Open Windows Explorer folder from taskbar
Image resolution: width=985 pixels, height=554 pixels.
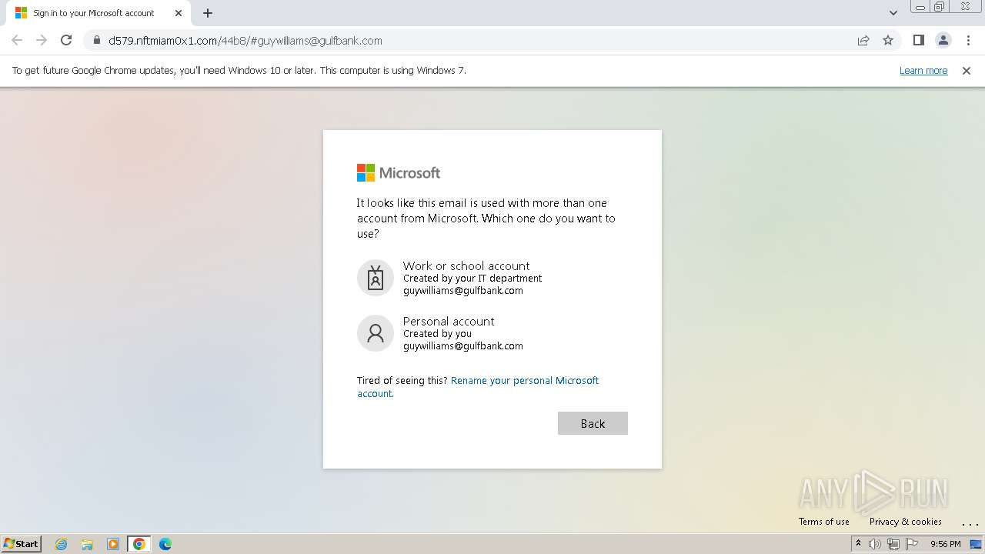coord(87,544)
